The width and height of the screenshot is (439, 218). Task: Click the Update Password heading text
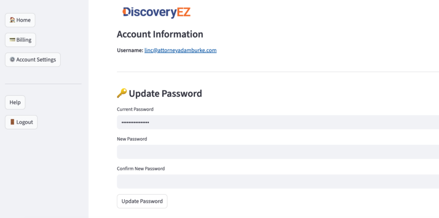click(165, 94)
